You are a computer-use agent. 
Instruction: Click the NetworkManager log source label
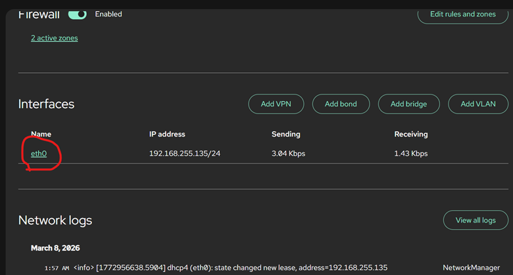[x=471, y=268]
